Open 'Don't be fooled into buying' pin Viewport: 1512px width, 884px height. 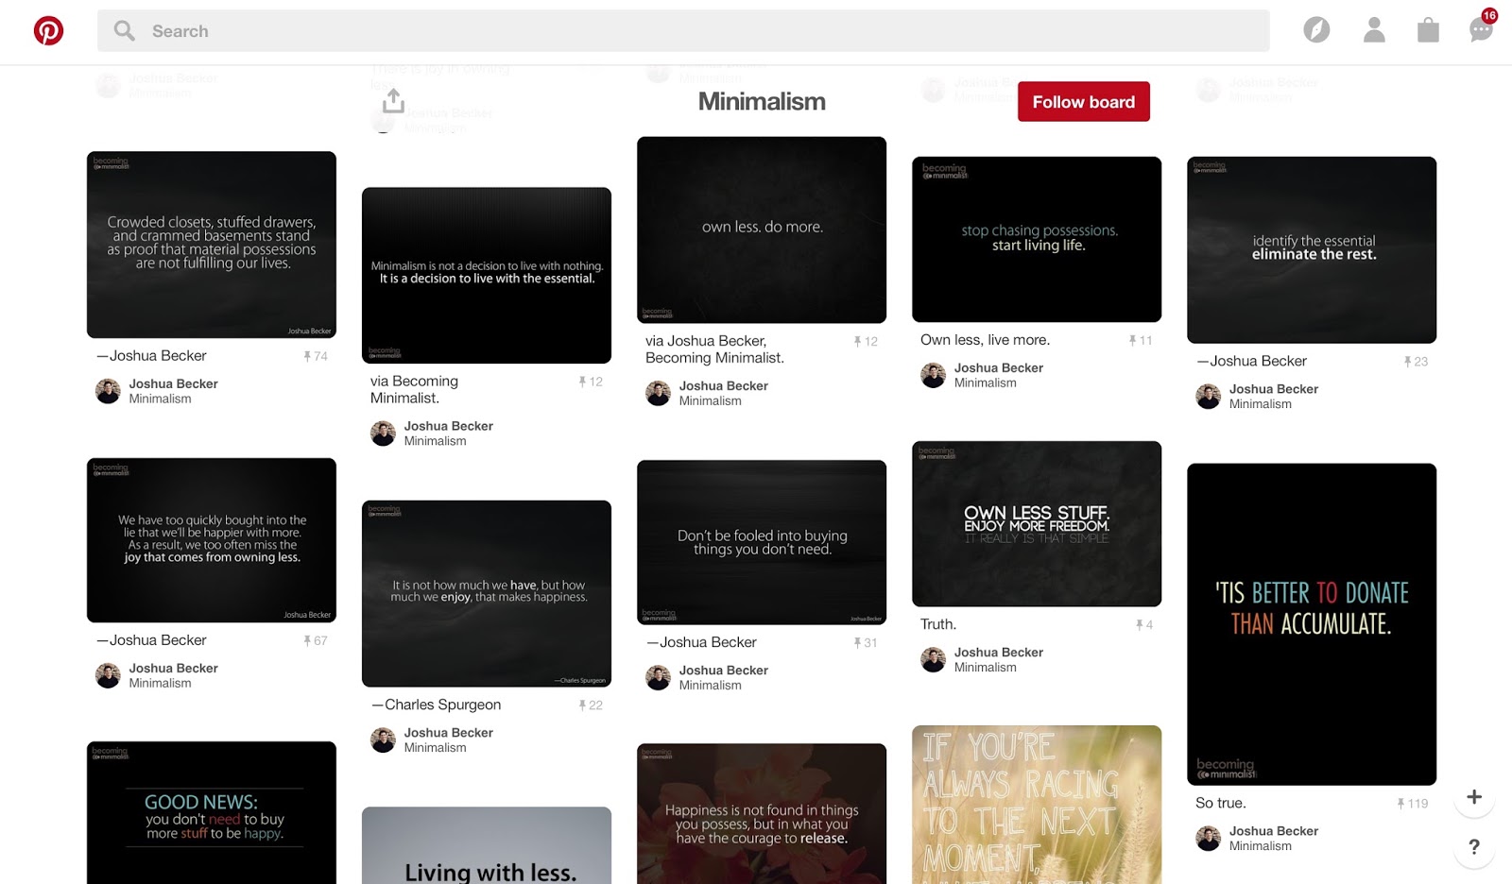pos(762,542)
